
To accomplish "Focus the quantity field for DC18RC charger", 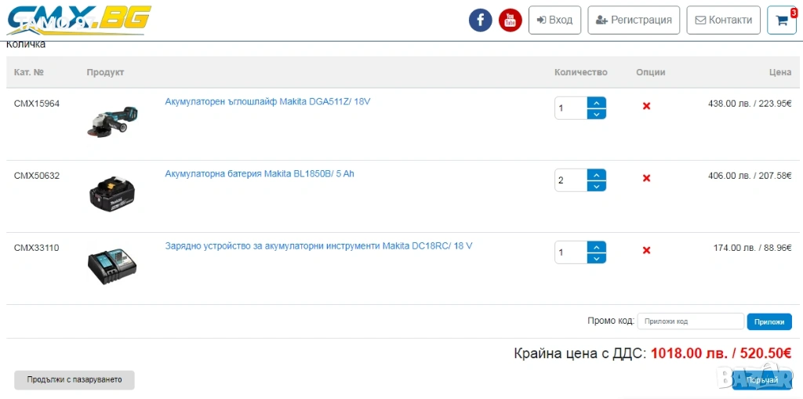I will click(x=571, y=252).
